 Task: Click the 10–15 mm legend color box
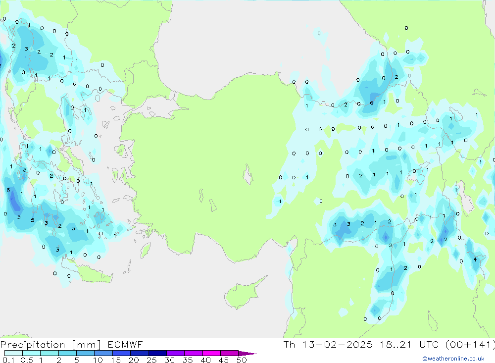(103, 353)
